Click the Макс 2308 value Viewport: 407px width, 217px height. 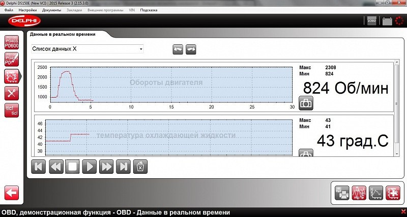tap(331, 68)
